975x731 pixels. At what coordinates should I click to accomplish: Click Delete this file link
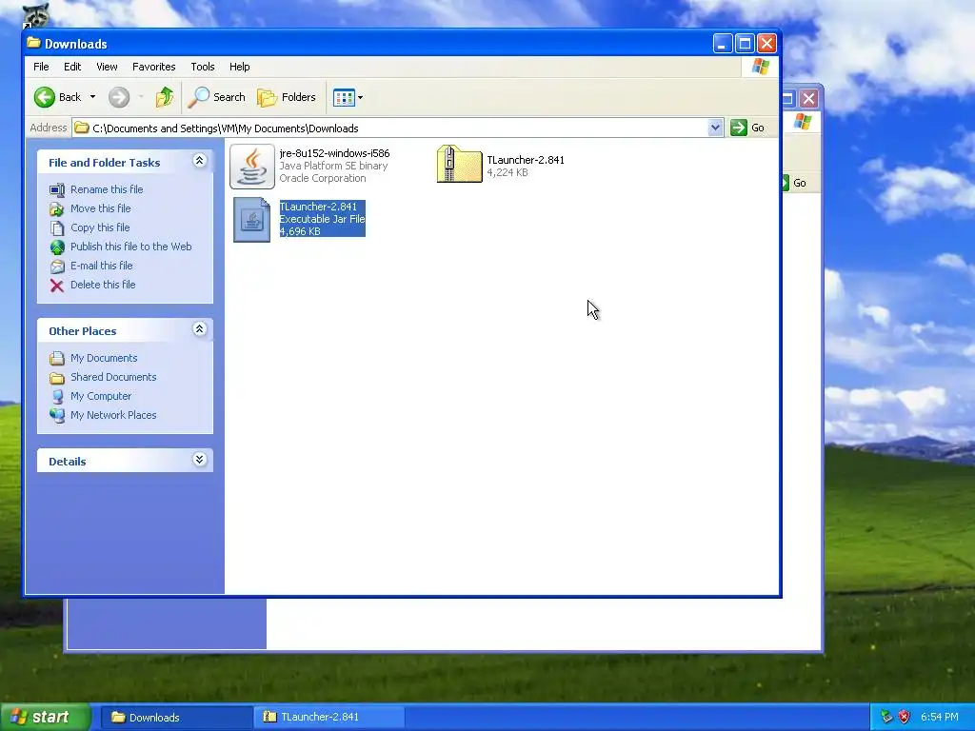coord(103,285)
